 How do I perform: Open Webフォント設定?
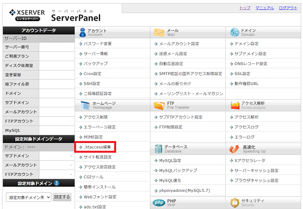pos(100,197)
